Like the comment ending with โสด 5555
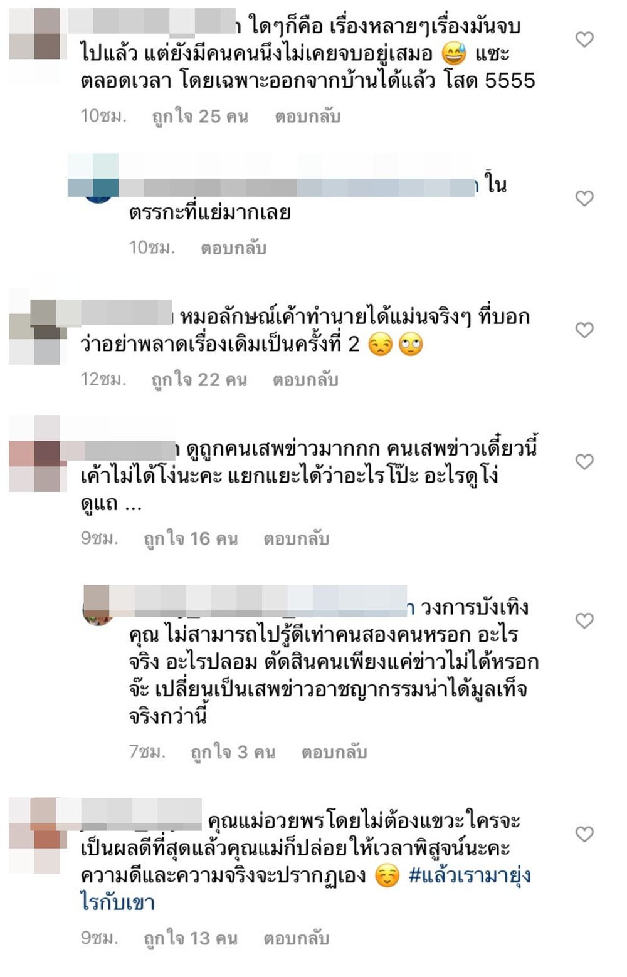The width and height of the screenshot is (627, 977). point(584,40)
